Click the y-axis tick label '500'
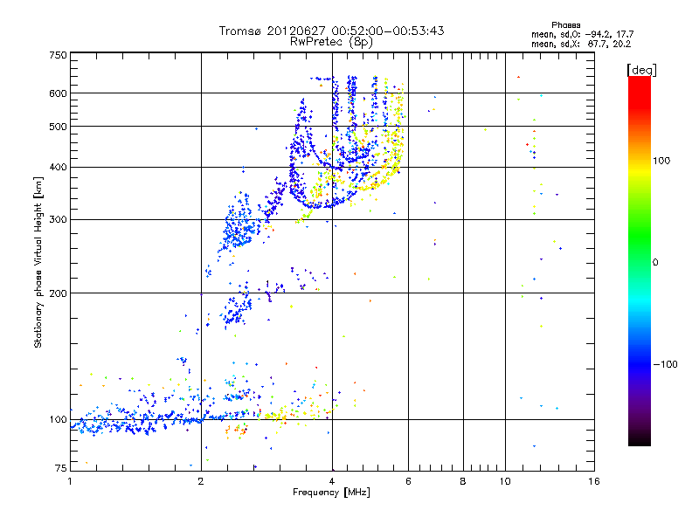The height and width of the screenshot is (524, 699). [x=58, y=127]
